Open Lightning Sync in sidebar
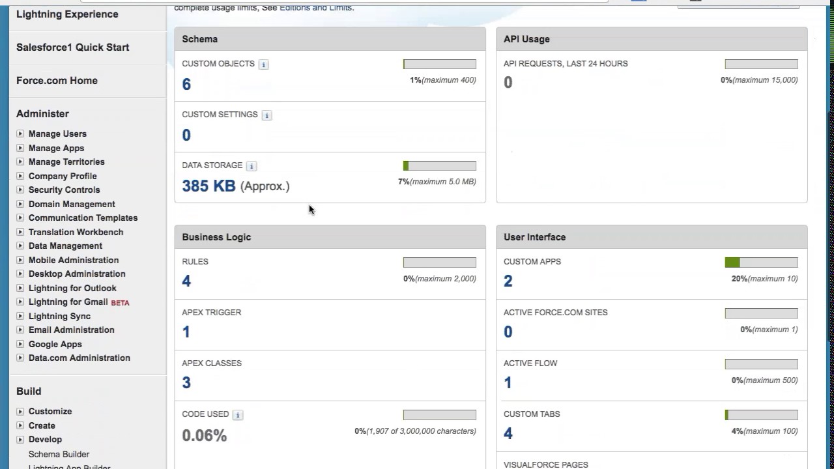Image resolution: width=834 pixels, height=469 pixels. point(59,316)
